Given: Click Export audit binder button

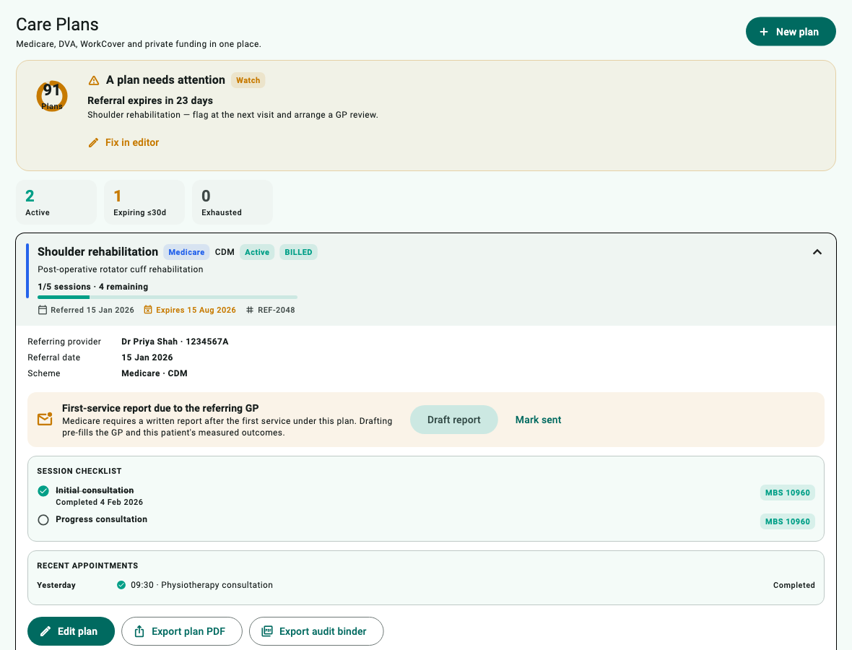Looking at the screenshot, I should (316, 631).
